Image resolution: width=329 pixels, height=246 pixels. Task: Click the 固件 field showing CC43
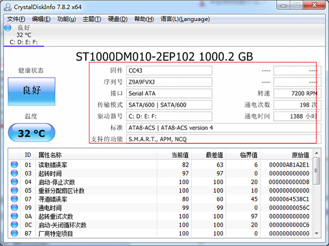[x=168, y=71]
